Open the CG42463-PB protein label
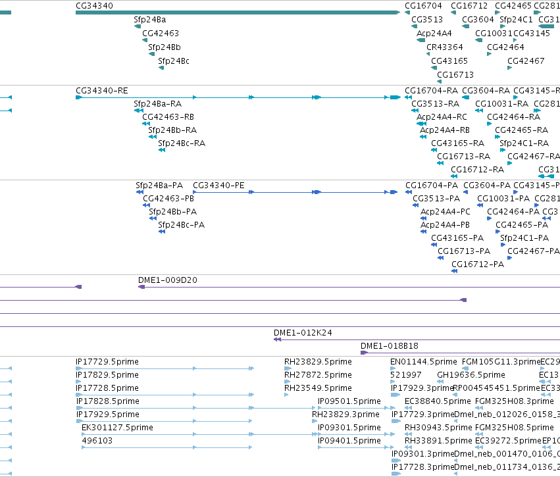Viewport: 560px width, 477px height. click(x=168, y=199)
